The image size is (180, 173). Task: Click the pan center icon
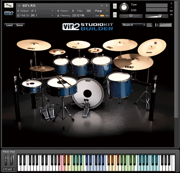tap(131, 16)
